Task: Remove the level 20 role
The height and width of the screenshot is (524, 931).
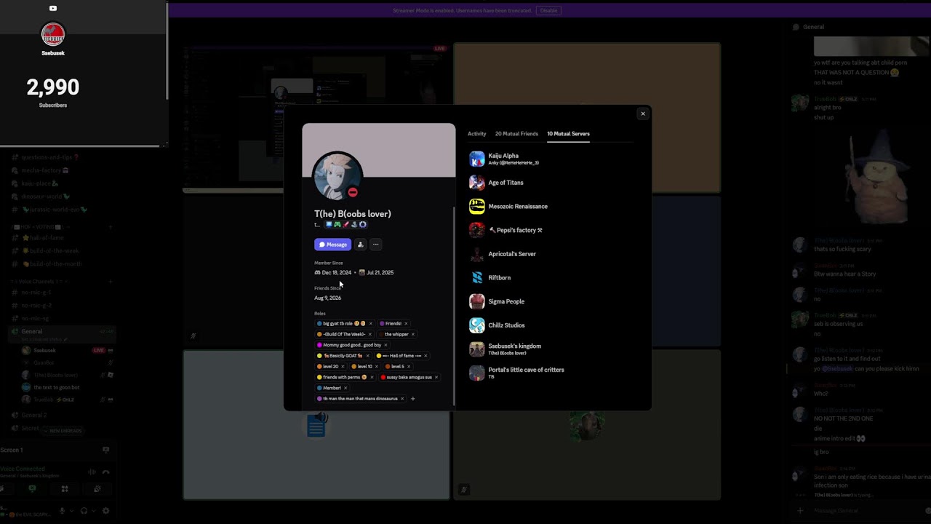Action: [343, 367]
